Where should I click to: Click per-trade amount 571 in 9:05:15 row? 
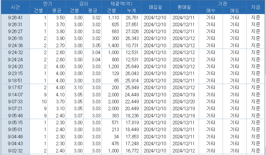pyautogui.click(x=115, y=123)
